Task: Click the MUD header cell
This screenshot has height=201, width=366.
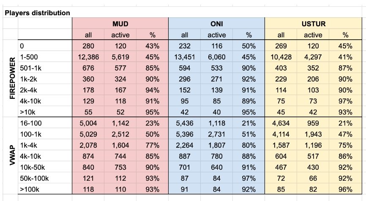Action: pyautogui.click(x=120, y=24)
